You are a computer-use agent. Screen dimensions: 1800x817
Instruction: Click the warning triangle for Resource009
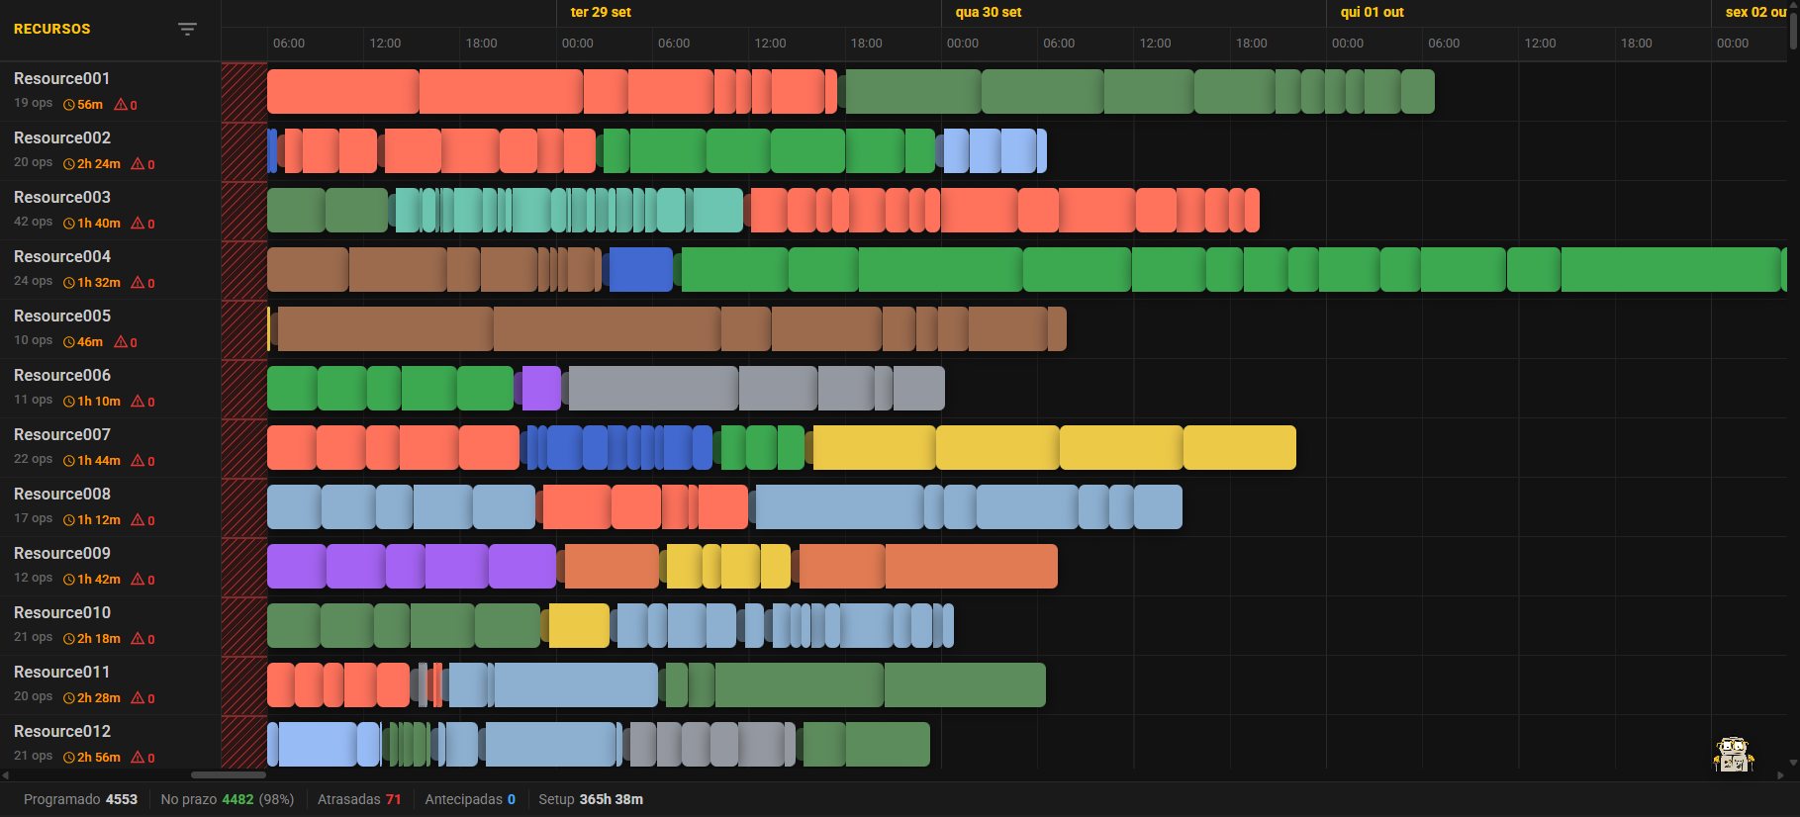138,580
